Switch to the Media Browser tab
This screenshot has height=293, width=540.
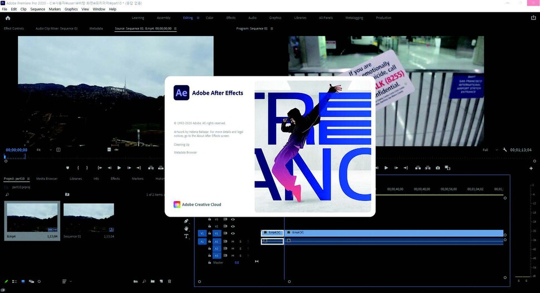(x=47, y=179)
